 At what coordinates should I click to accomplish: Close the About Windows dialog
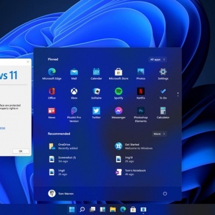(28, 62)
